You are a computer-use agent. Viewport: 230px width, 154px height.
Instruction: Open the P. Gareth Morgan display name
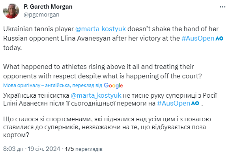pos(48,7)
